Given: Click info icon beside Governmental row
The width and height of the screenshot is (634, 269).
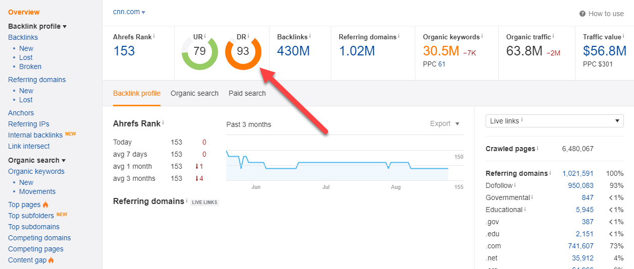Looking at the screenshot, I should point(533,197).
